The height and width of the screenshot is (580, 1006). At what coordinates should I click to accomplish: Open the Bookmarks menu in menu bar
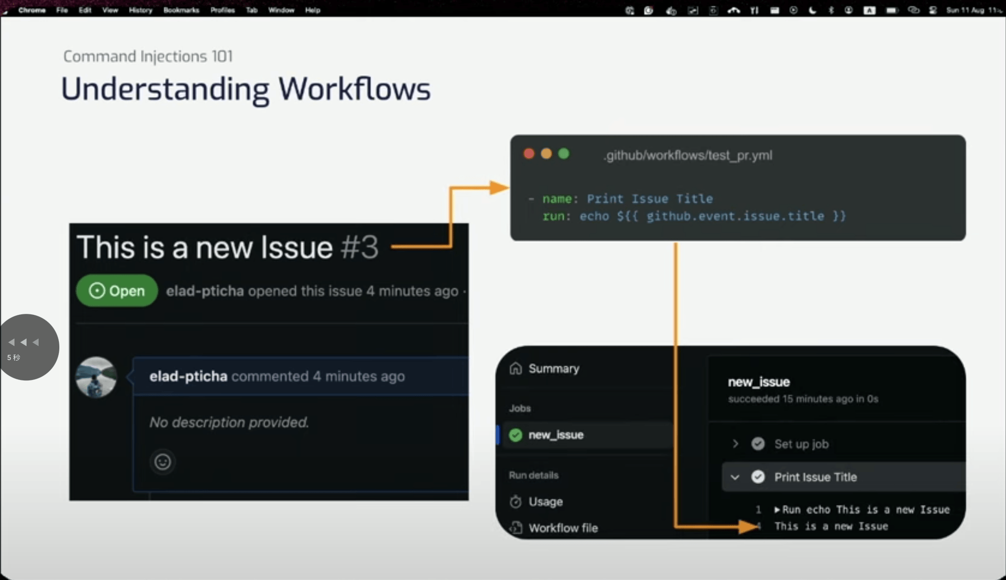(181, 10)
